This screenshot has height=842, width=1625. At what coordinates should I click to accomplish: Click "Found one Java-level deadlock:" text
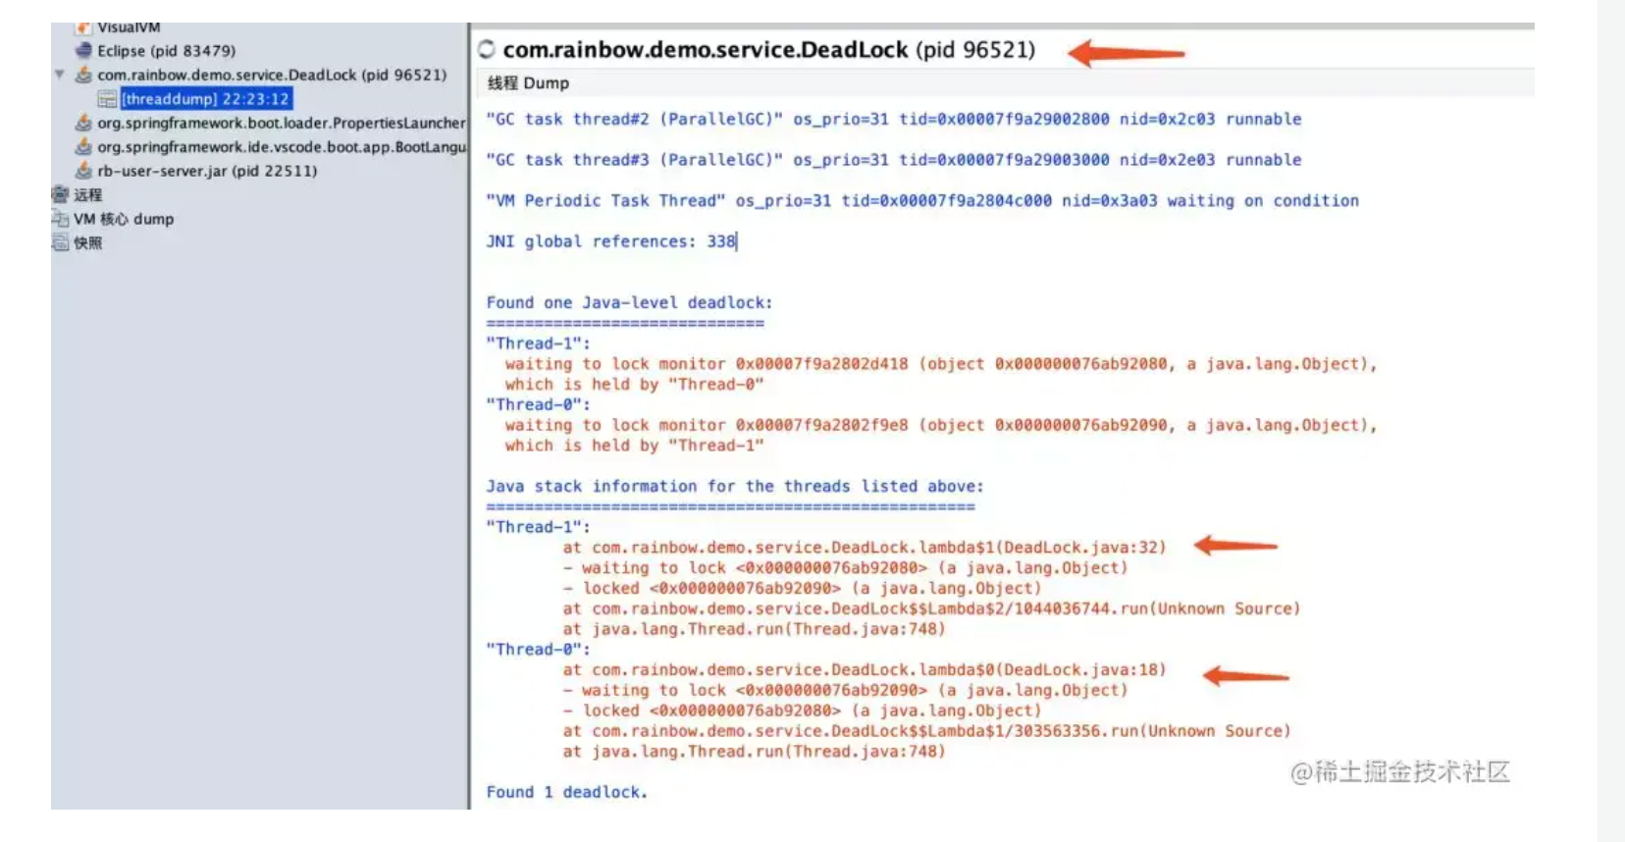pyautogui.click(x=629, y=302)
